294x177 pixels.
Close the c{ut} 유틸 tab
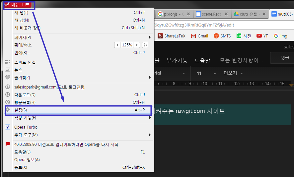(264, 14)
